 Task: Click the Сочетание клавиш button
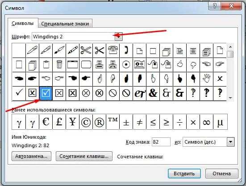tap(84, 156)
